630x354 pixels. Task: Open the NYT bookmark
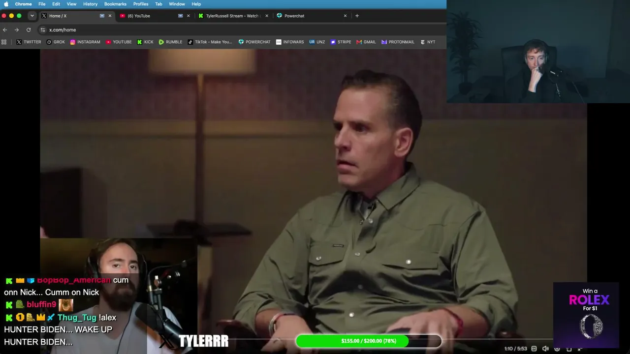click(428, 42)
